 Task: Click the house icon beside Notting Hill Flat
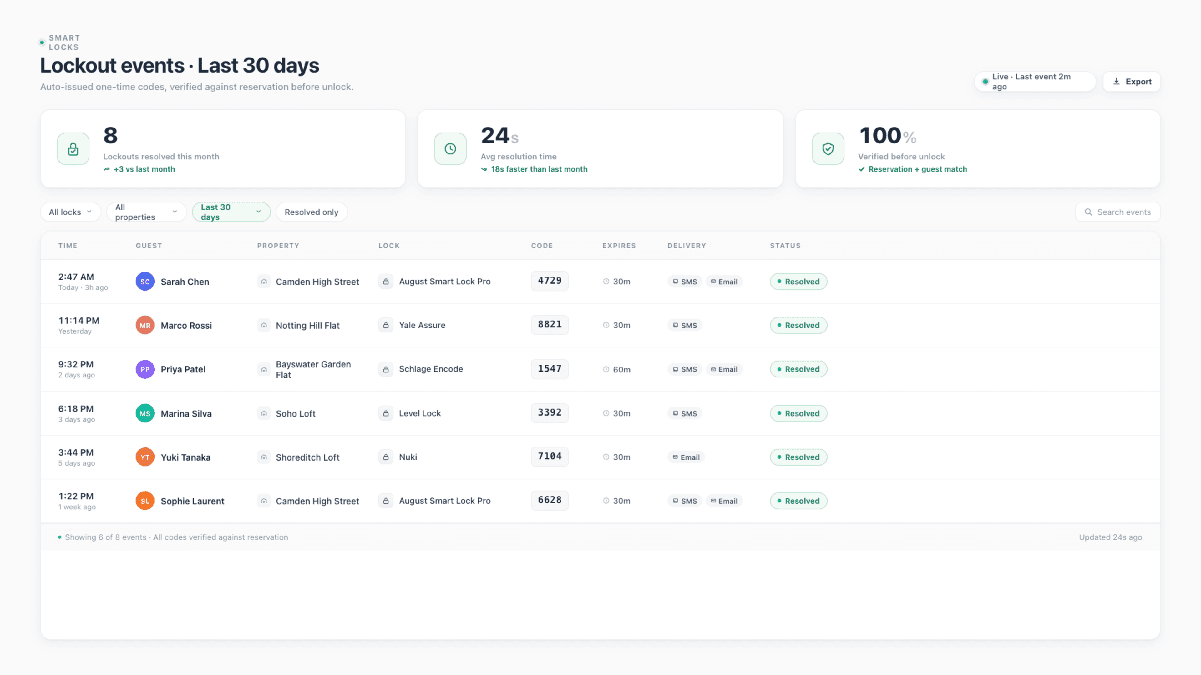click(x=264, y=325)
